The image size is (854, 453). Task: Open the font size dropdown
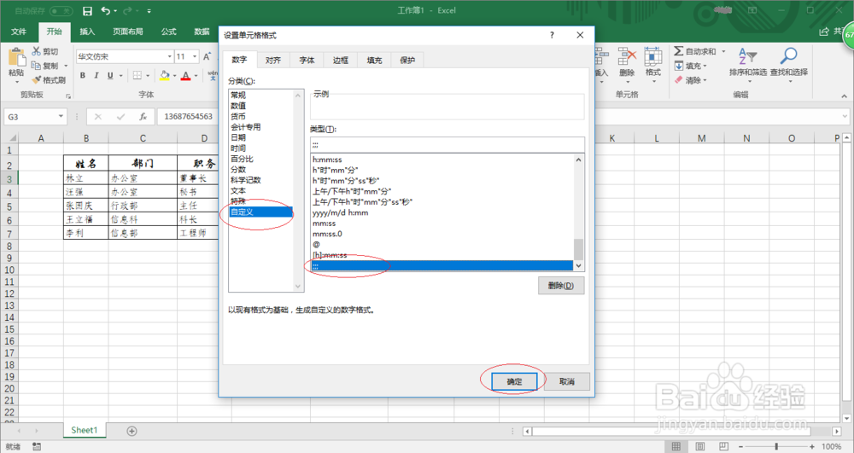pyautogui.click(x=195, y=56)
